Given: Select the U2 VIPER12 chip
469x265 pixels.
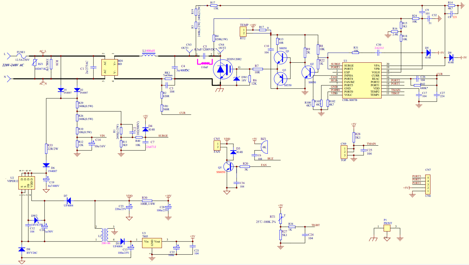Looking at the screenshot, I should tap(26, 183).
